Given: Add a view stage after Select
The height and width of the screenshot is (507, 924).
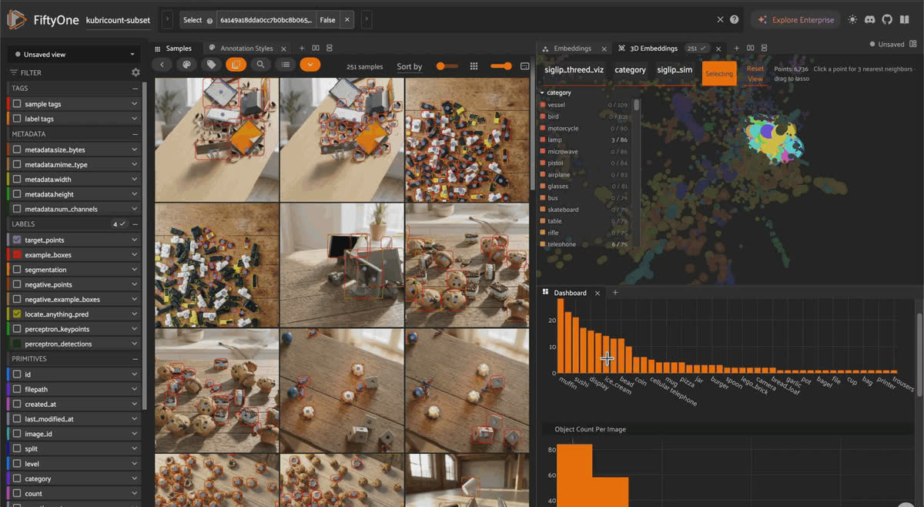Looking at the screenshot, I should pos(366,20).
